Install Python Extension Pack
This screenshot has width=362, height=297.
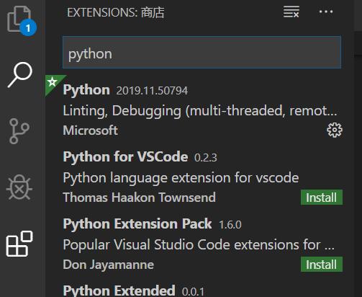pyautogui.click(x=322, y=265)
